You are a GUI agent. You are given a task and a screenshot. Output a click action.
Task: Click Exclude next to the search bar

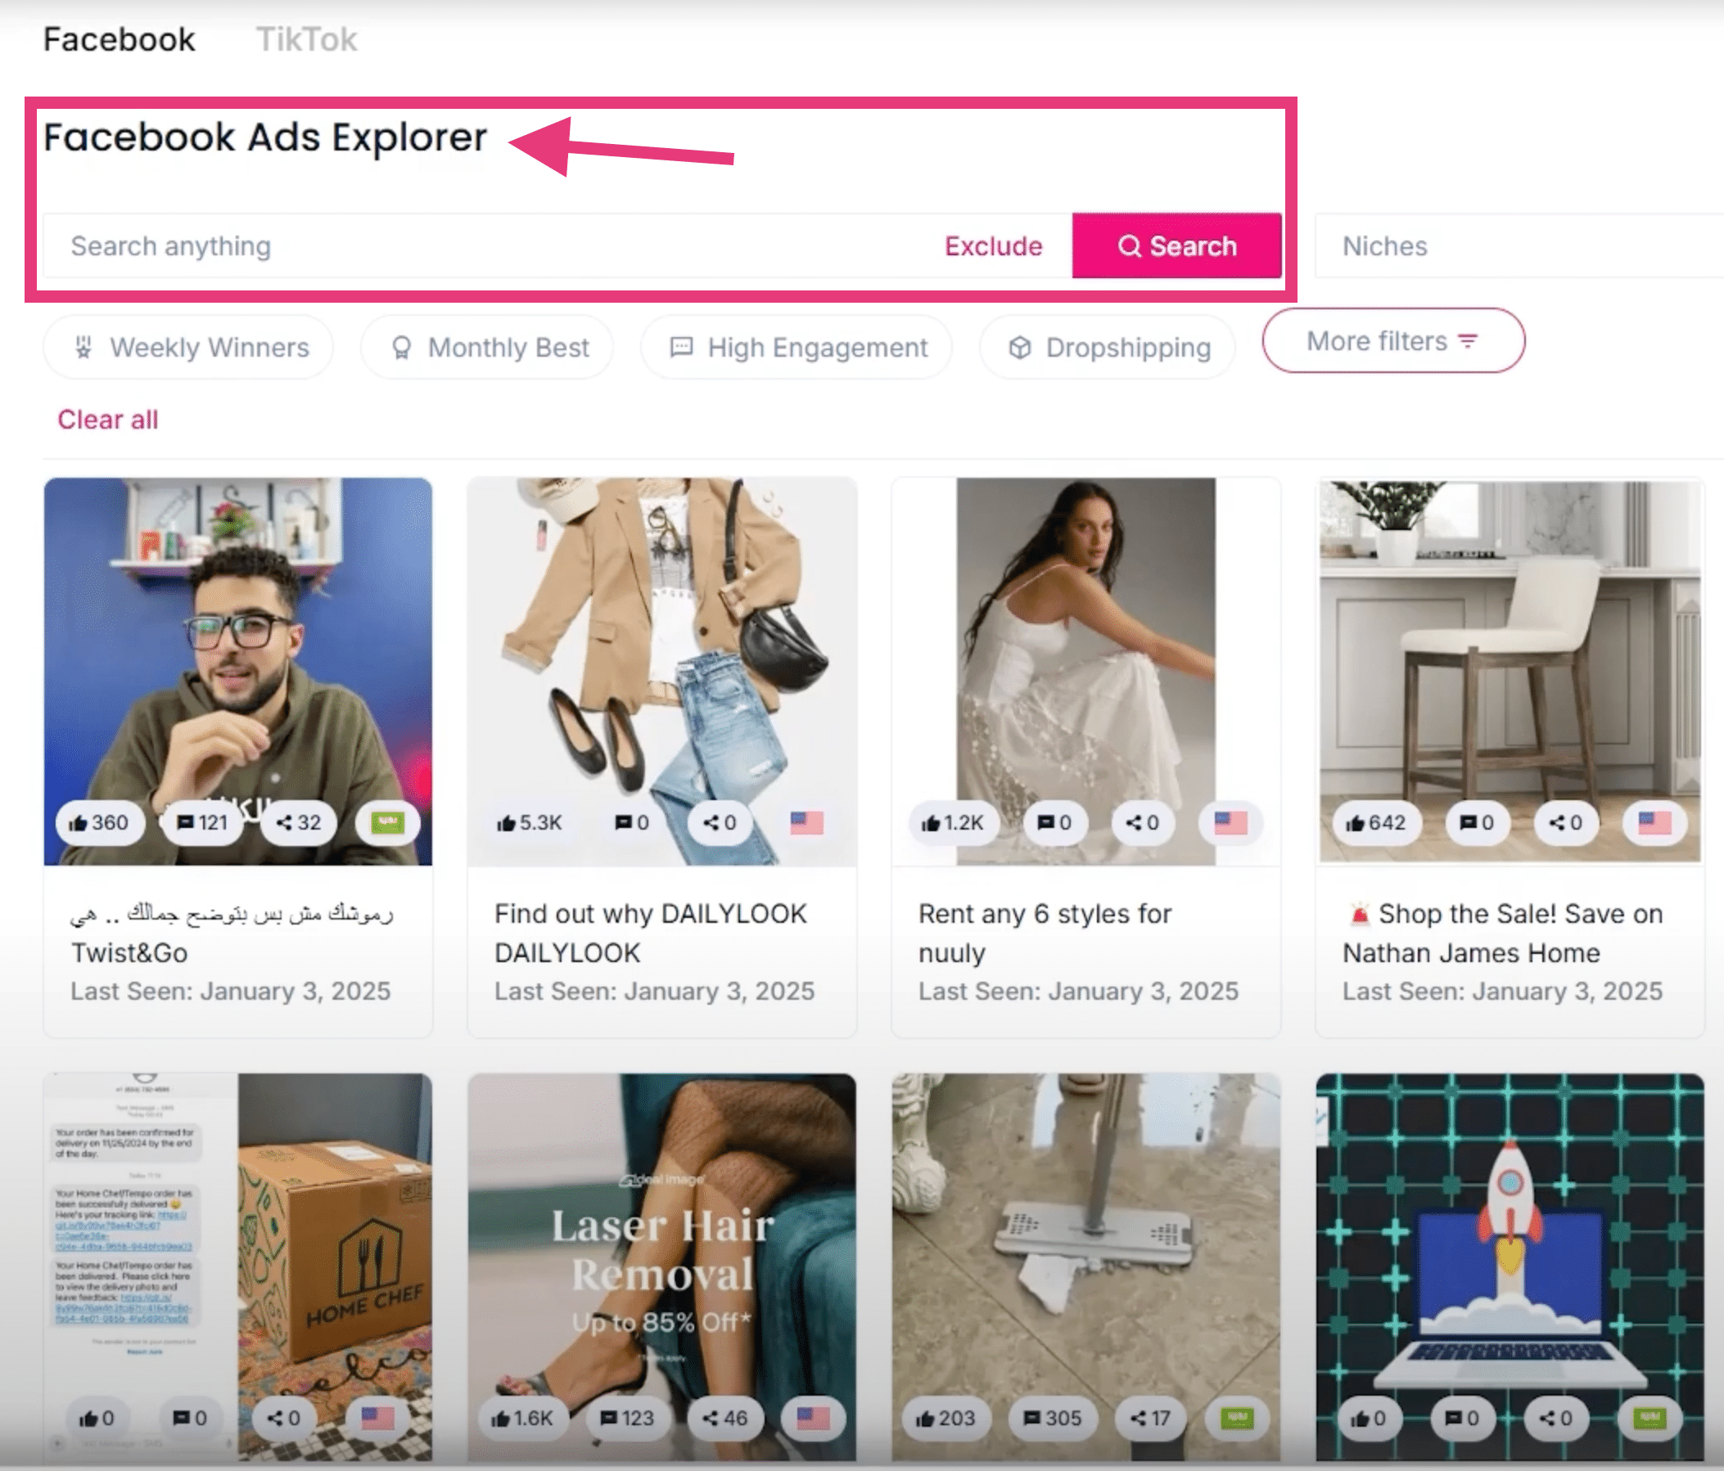point(993,245)
